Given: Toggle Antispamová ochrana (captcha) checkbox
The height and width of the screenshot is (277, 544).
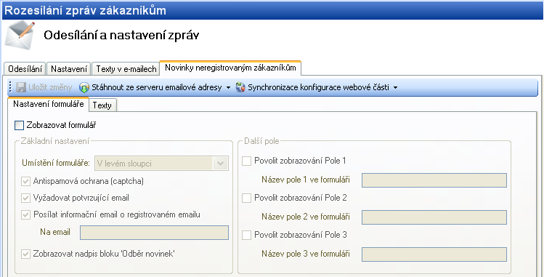Looking at the screenshot, I should pyautogui.click(x=25, y=181).
